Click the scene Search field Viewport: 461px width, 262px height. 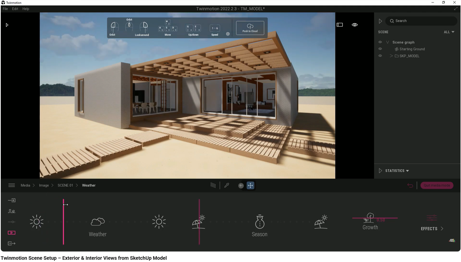click(x=422, y=21)
